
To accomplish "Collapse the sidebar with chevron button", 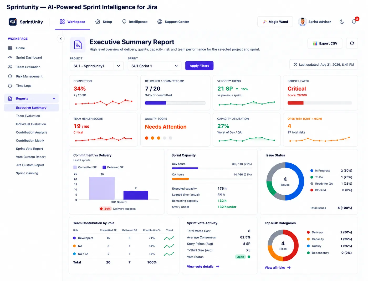I will tap(61, 39).
